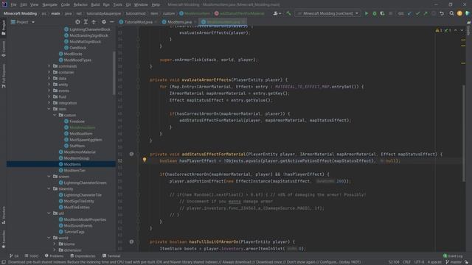
Task: Click the CRLF line separator indicator
Action: click(406, 262)
